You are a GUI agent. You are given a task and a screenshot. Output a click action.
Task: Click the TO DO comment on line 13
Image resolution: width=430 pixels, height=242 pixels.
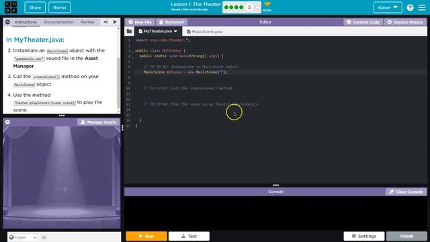tap(201, 104)
